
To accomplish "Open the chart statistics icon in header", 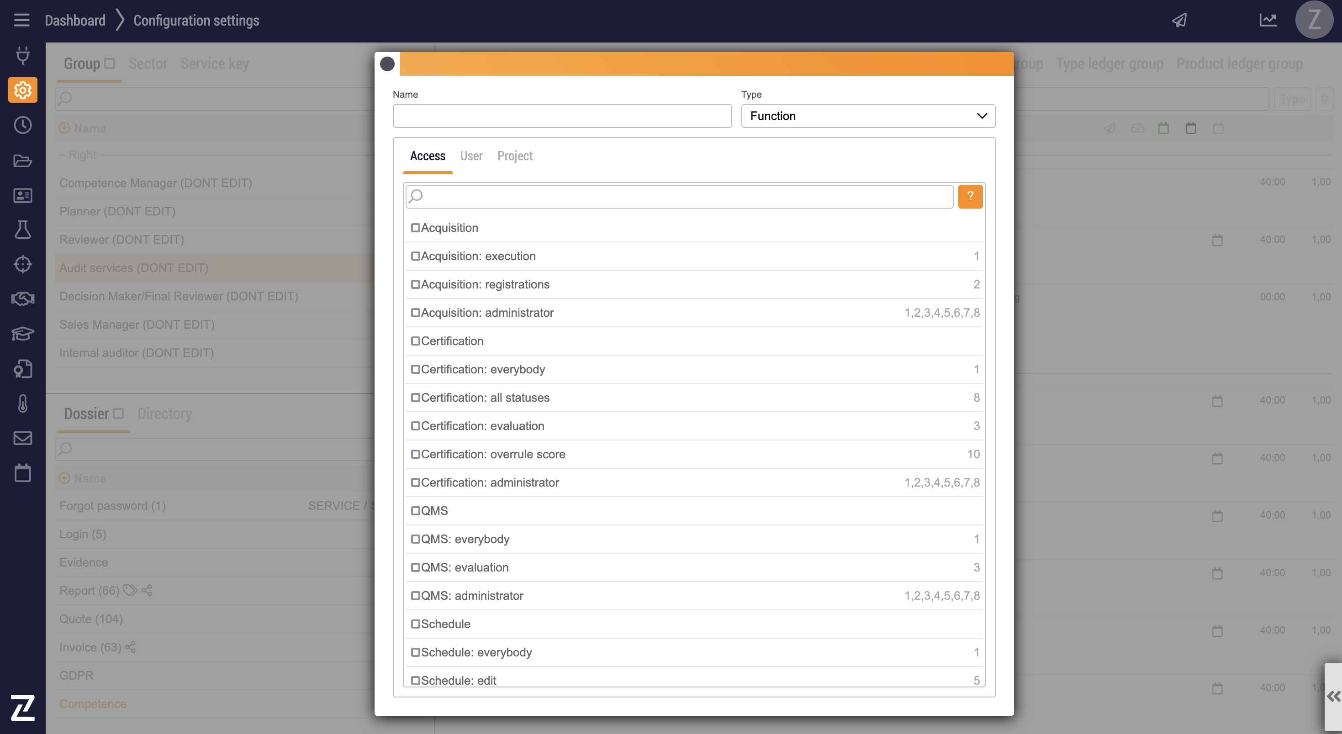I will [1268, 20].
